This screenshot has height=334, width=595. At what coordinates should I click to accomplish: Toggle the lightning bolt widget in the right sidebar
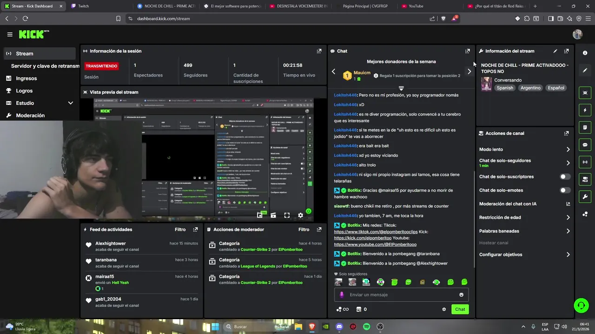[585, 110]
